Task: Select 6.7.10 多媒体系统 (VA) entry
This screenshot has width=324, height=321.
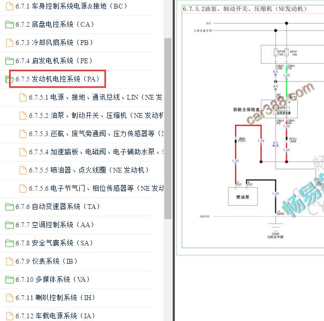Action: point(52,279)
